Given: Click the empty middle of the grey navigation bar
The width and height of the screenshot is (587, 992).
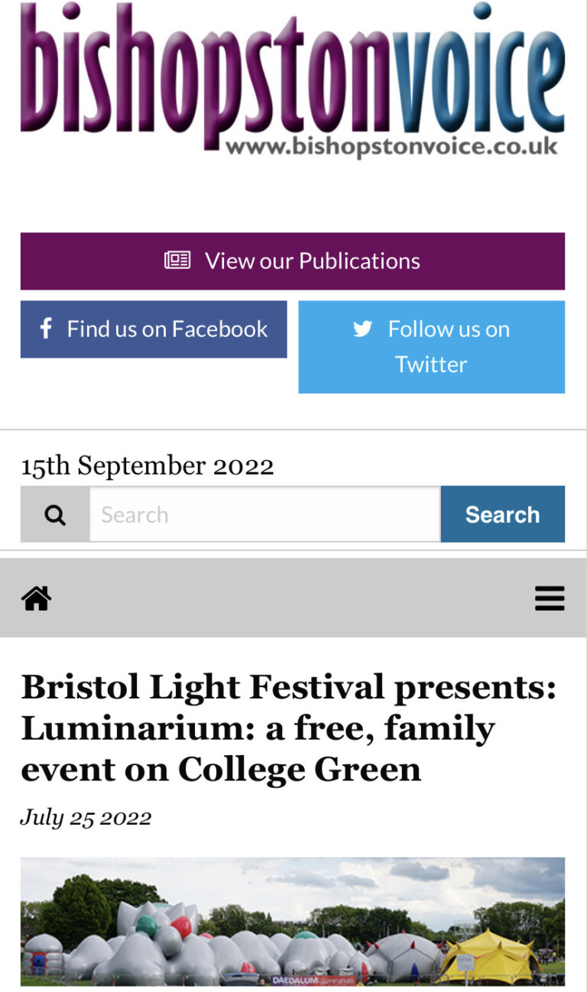Looking at the screenshot, I should pos(293,598).
